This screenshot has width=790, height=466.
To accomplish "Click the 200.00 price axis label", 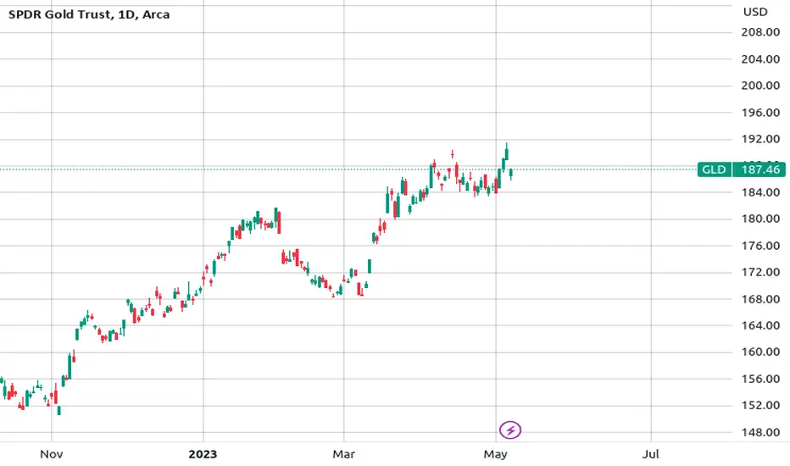I will (760, 86).
